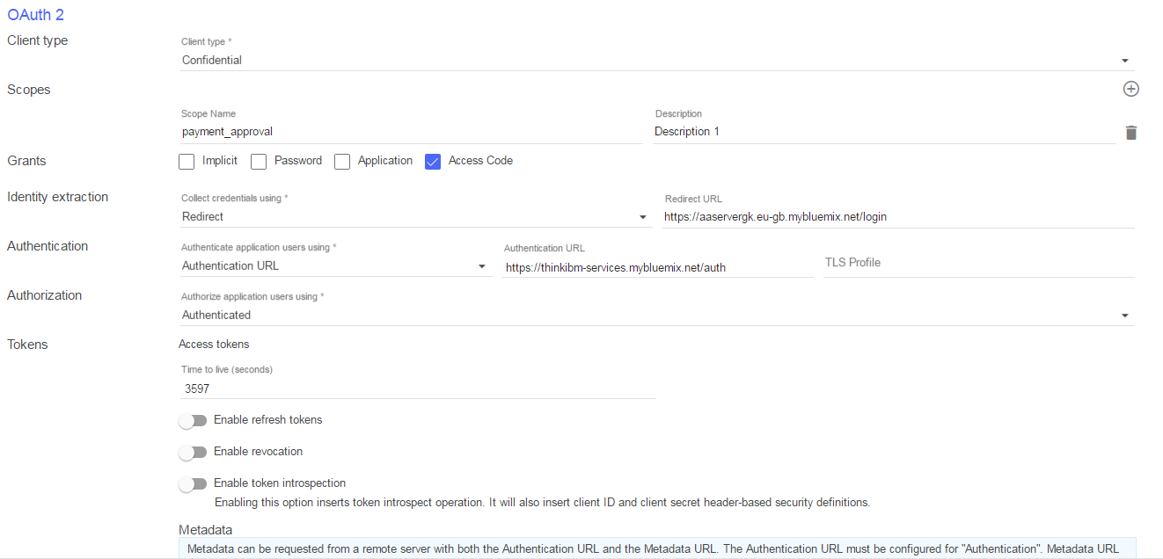The image size is (1163, 559).
Task: Edit the Description 1 field
Action: pos(885,132)
